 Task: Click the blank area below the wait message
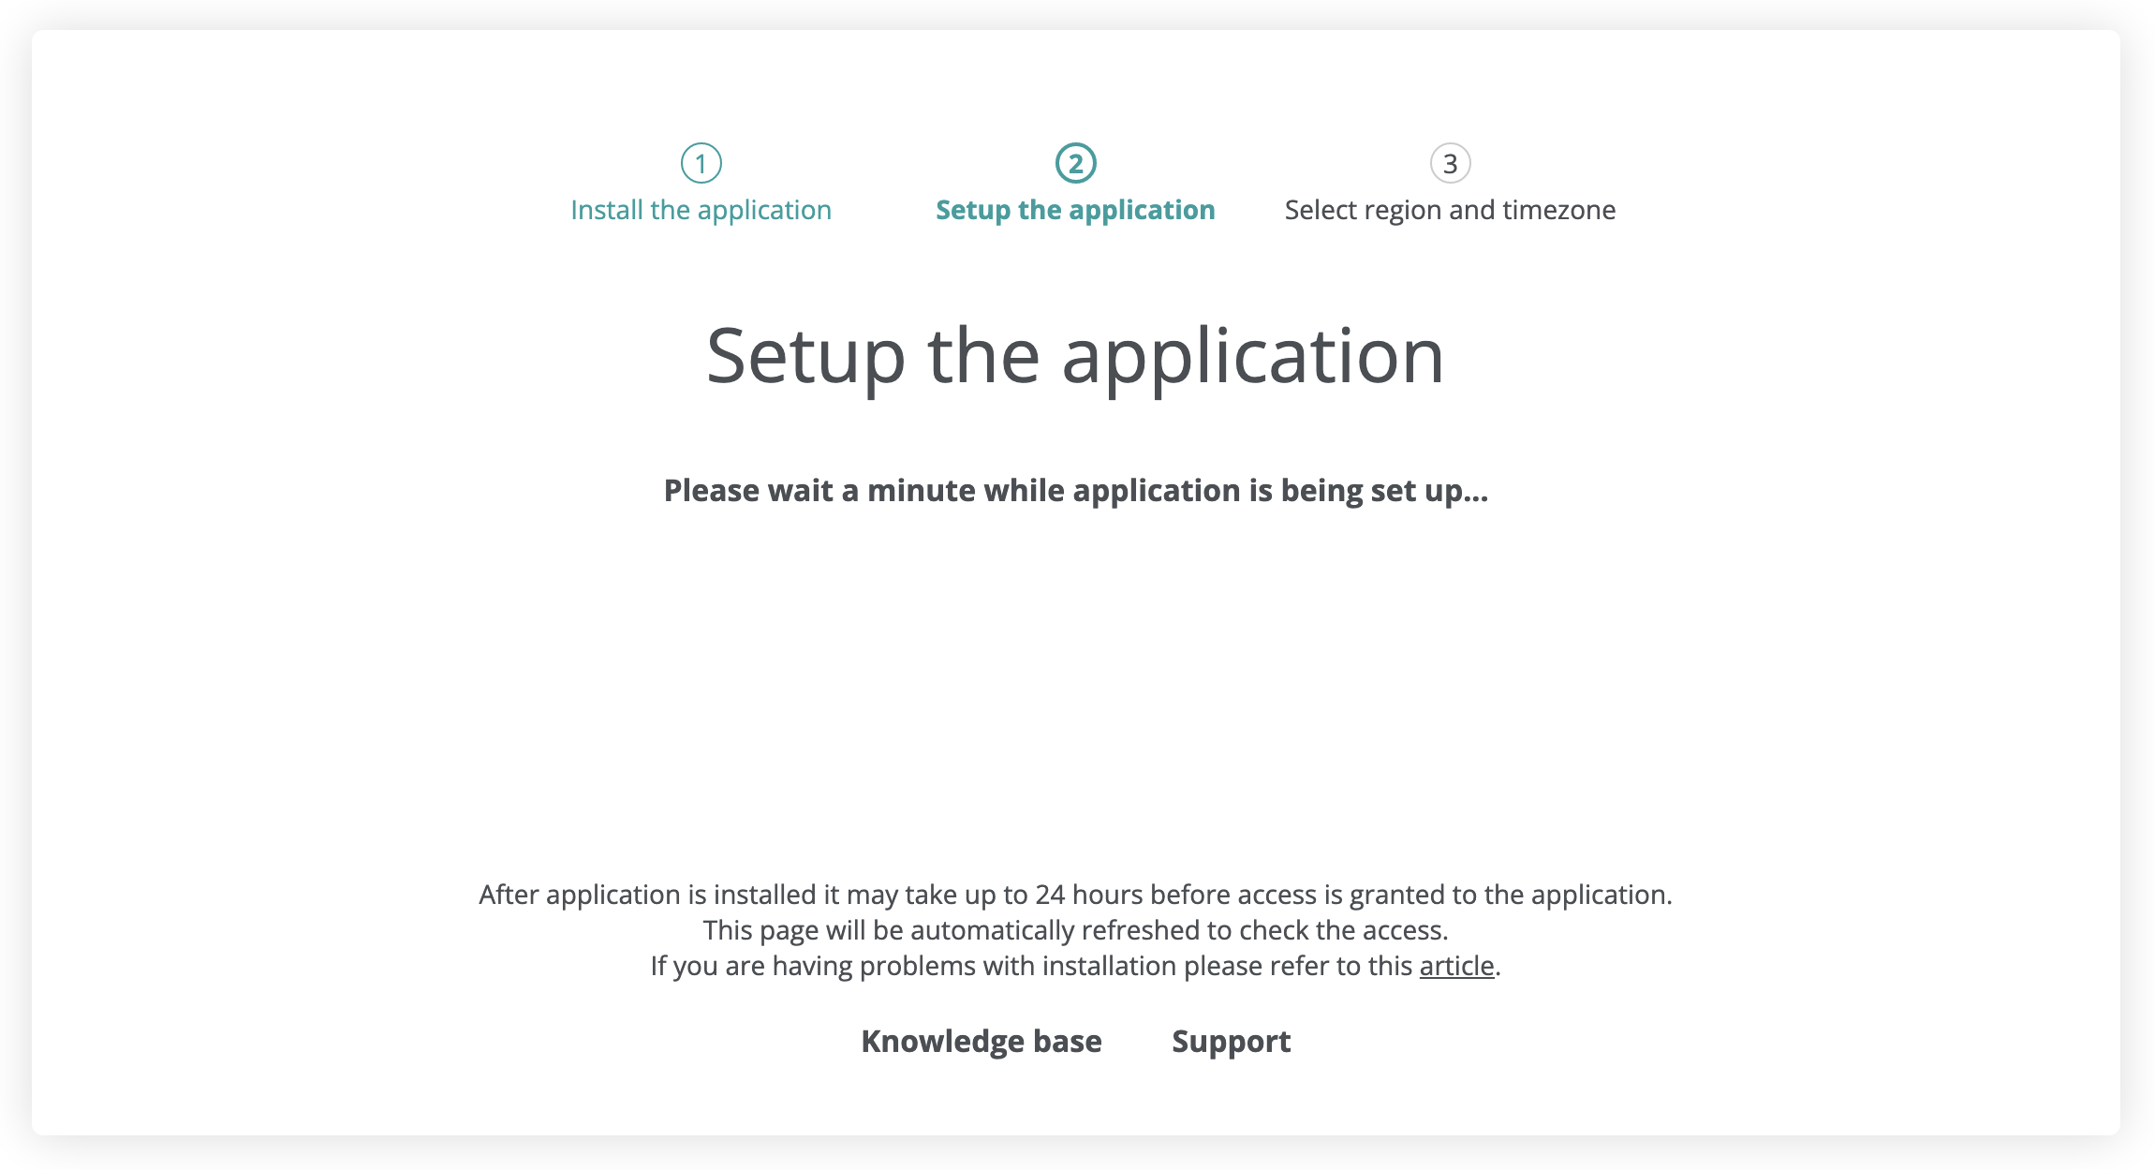click(x=1075, y=684)
